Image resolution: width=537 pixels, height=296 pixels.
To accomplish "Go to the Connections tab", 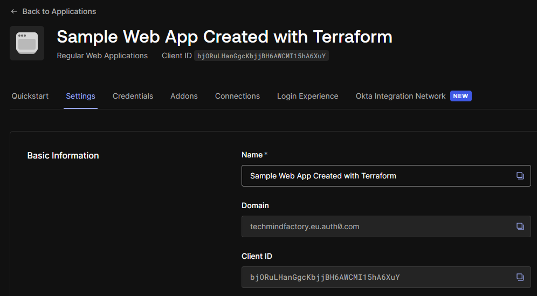I will [x=237, y=97].
